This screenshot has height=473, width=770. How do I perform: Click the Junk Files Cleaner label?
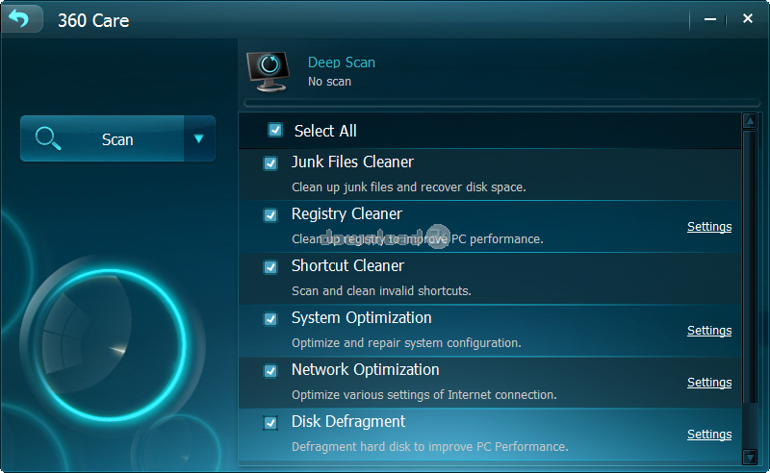pos(352,162)
